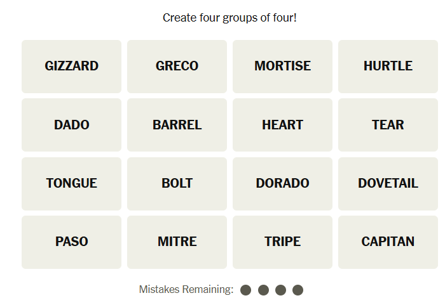
Task: Toggle the MITRE tile selection
Action: pyautogui.click(x=177, y=242)
